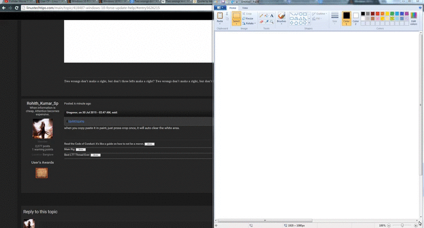Click the browser address bar
Viewport: 424px width, 228px height.
coord(116,8)
